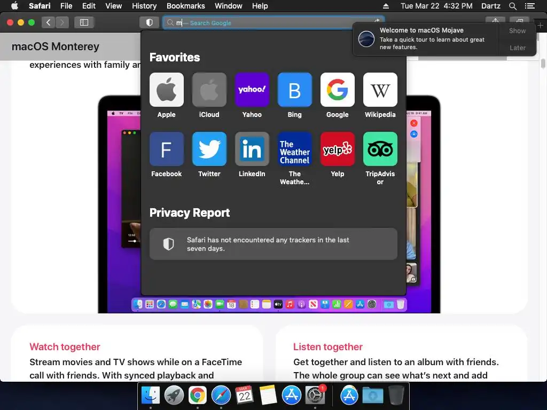The height and width of the screenshot is (410, 547).
Task: Click the Safari share button
Action: (495, 21)
